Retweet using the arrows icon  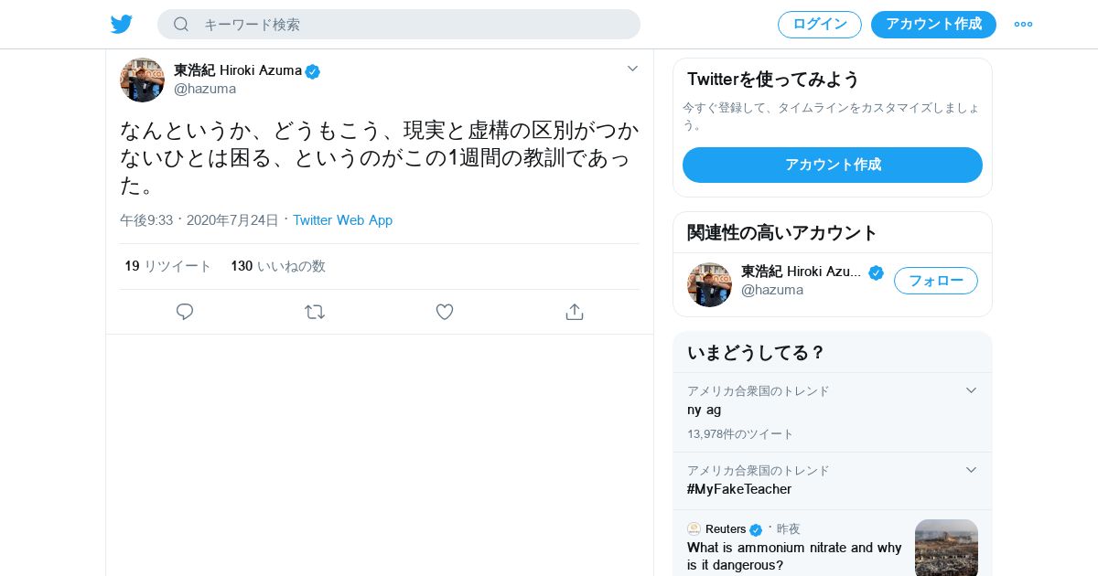tap(315, 312)
